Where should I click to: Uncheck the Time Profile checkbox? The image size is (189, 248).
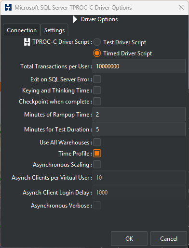tap(97, 154)
